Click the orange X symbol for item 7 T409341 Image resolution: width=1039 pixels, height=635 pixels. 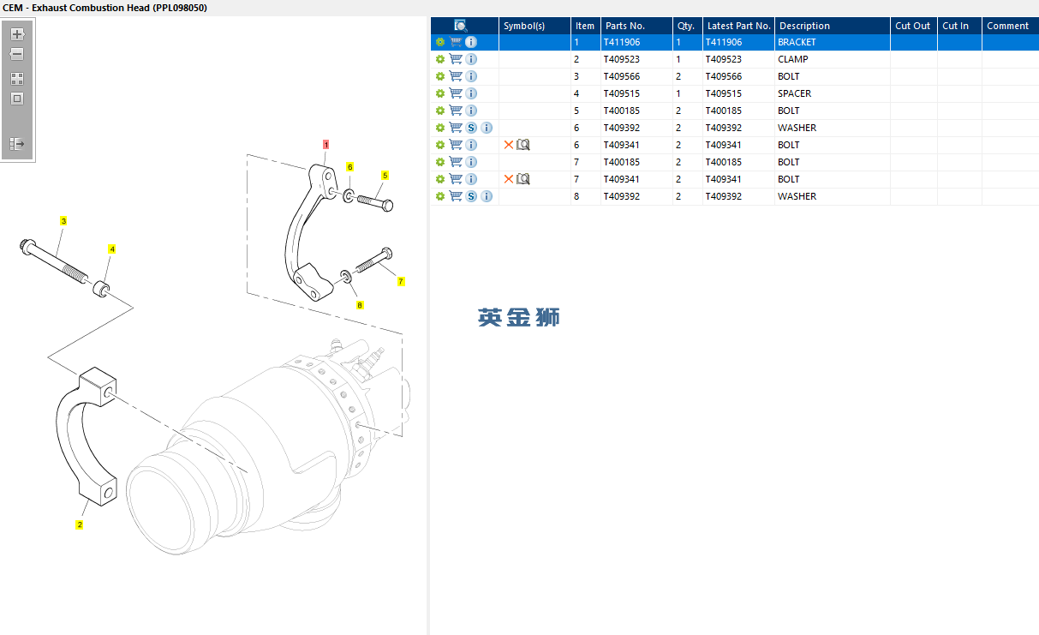pyautogui.click(x=508, y=179)
